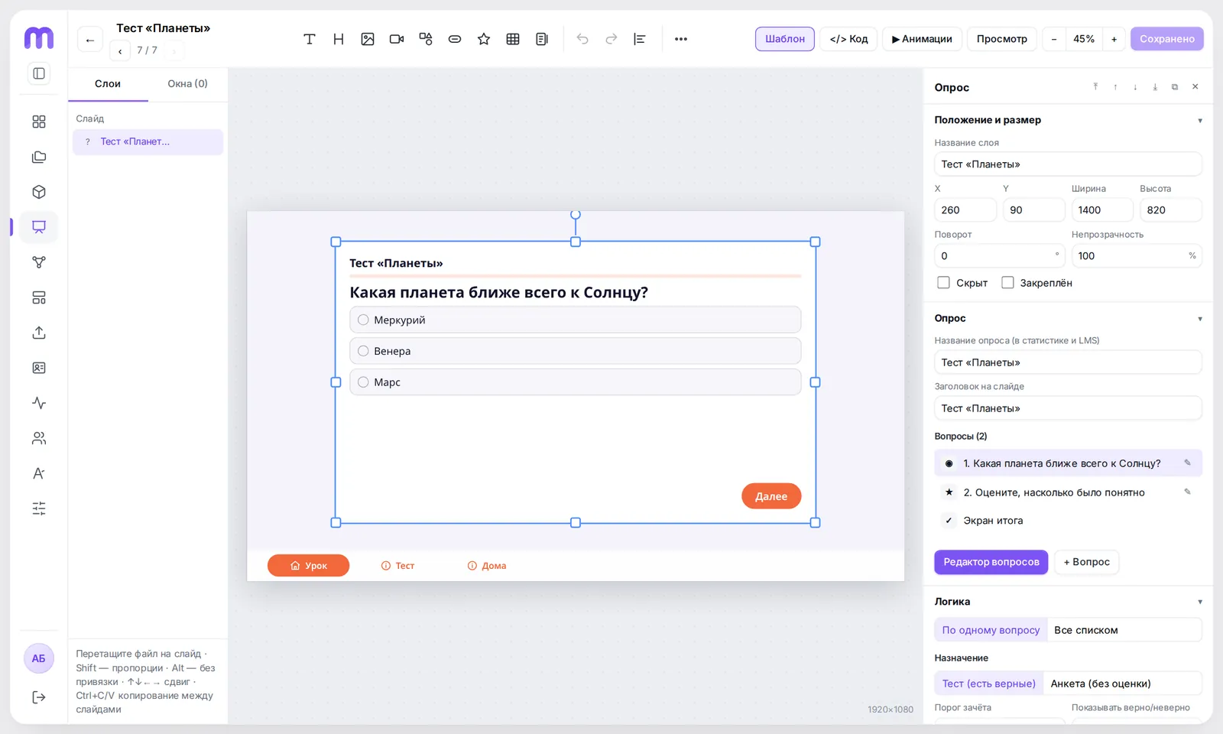Collapse the Логика section
This screenshot has height=734, width=1223.
[1199, 602]
